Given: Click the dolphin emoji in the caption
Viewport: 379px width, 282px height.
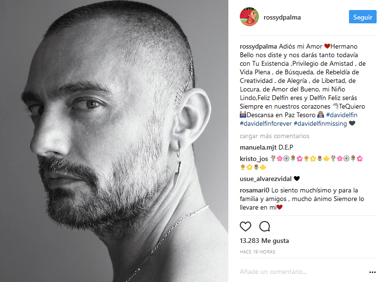Looking at the screenshot, I should (335, 106).
